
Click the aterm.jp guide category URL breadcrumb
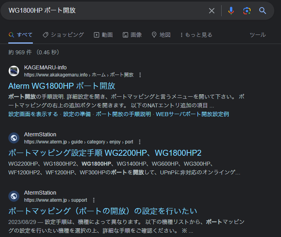78,142
